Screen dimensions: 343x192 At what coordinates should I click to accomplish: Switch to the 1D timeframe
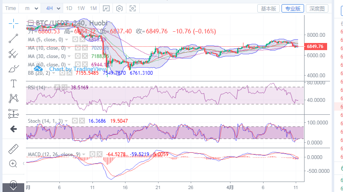pos(69,8)
